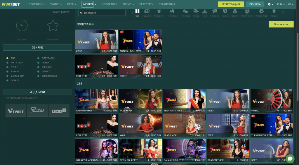Open the RS language dropdown
Viewport: 299px width, 165px height.
291,4
